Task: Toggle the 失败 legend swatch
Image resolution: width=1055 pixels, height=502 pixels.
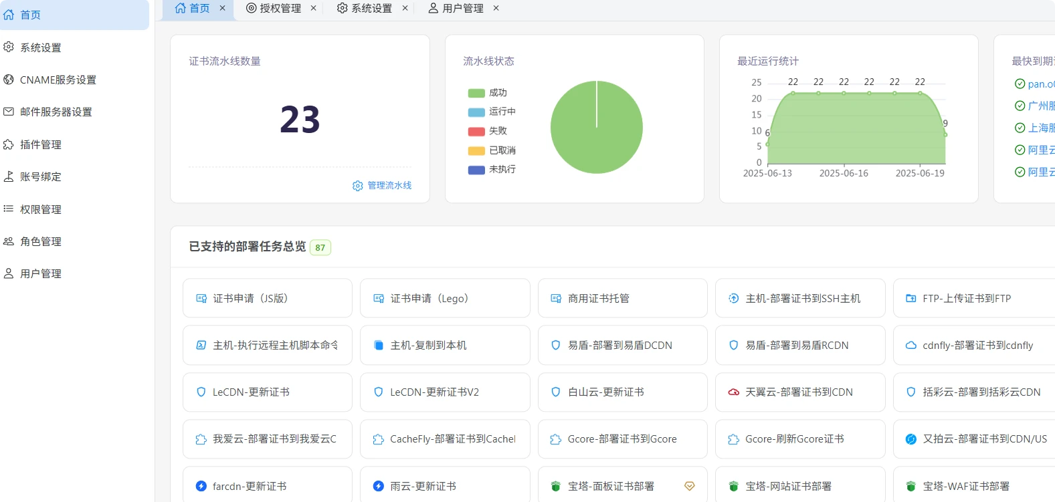Action: tap(476, 132)
